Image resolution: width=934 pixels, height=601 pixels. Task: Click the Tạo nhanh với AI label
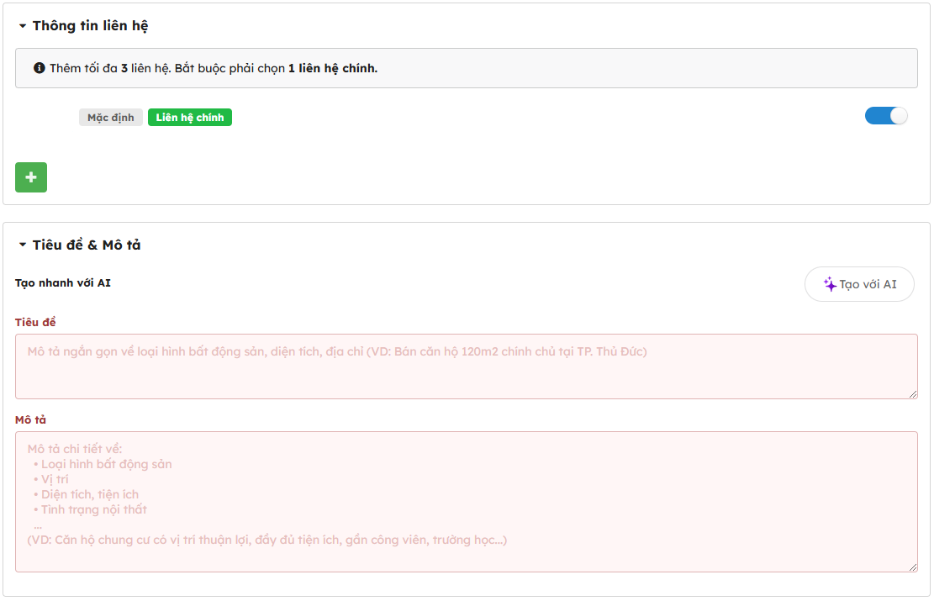[x=63, y=282]
